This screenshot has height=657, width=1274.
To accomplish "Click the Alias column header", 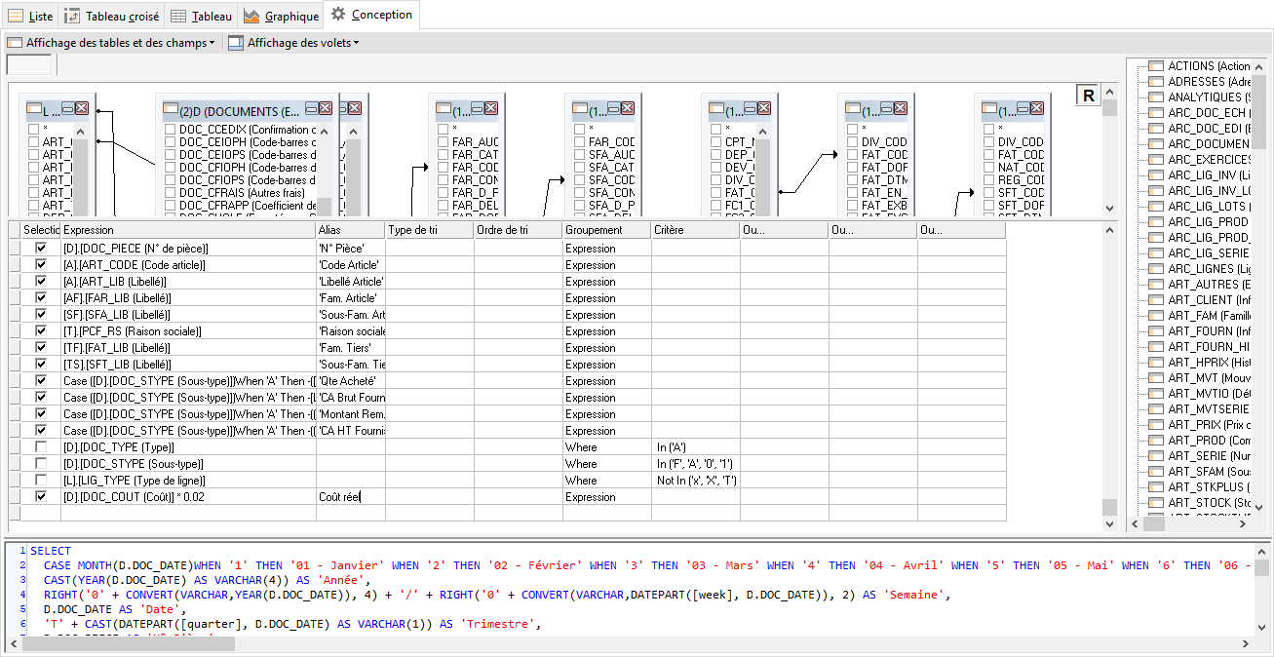I will (x=351, y=230).
